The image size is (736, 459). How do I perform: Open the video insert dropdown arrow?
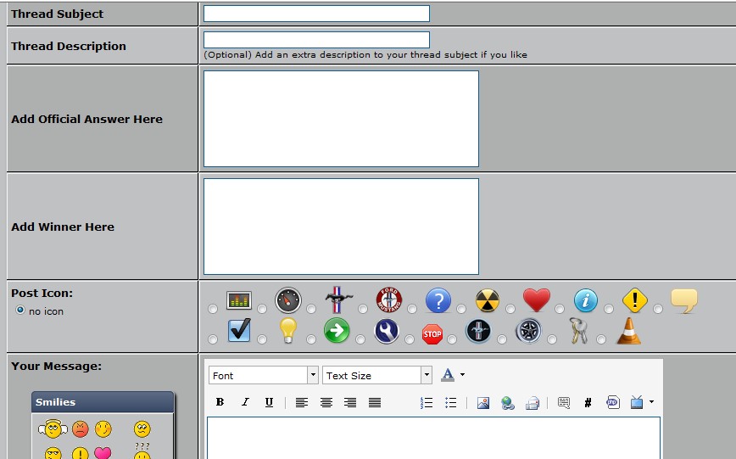tap(651, 402)
